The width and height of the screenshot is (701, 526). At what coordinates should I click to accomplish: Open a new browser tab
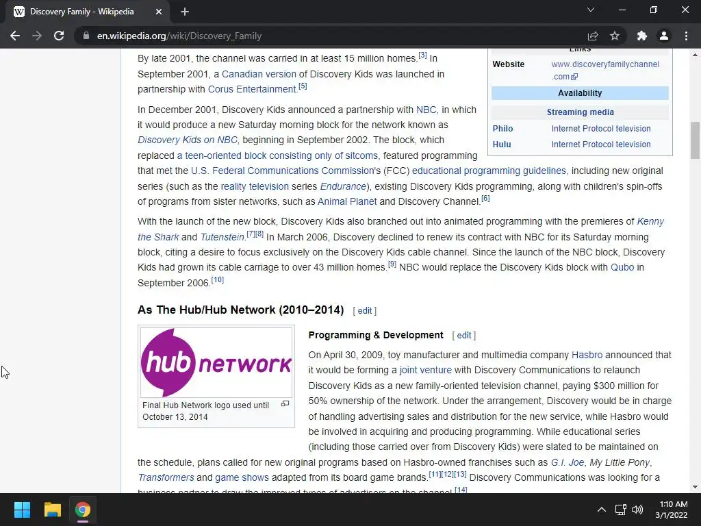[x=185, y=12]
